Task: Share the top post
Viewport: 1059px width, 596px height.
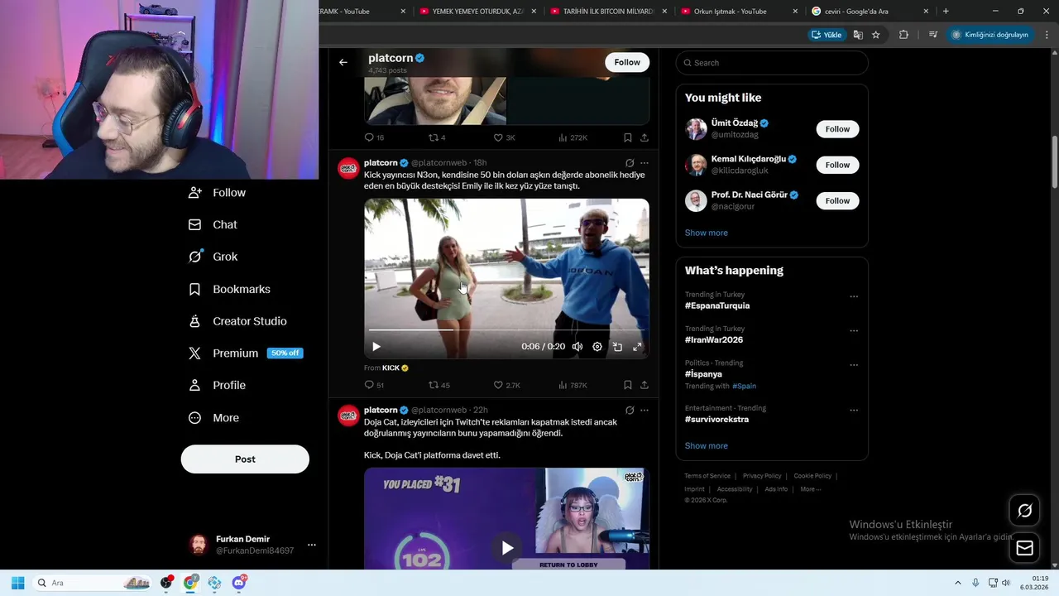Action: 645,137
